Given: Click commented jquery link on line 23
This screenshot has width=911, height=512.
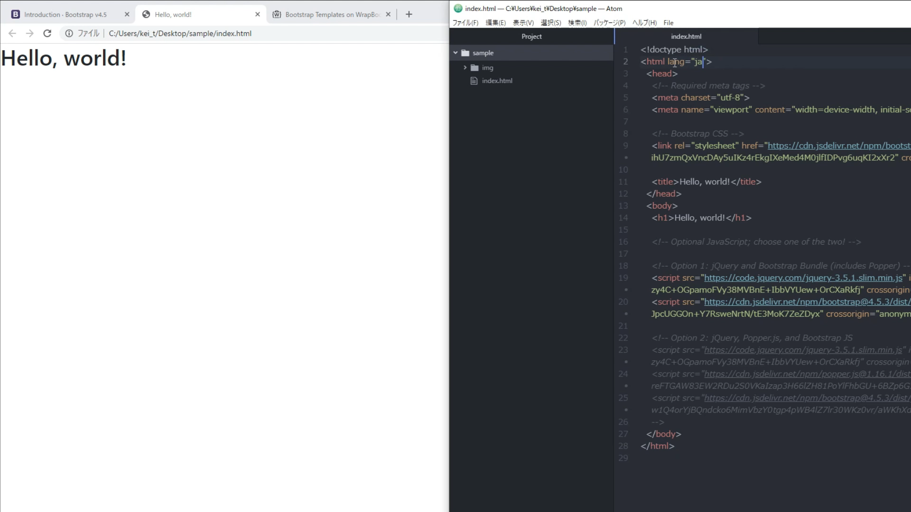Looking at the screenshot, I should coord(803,350).
